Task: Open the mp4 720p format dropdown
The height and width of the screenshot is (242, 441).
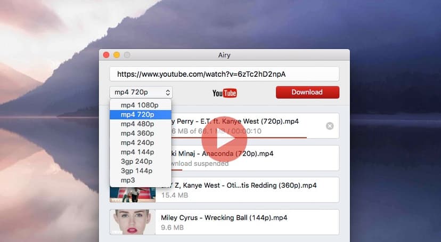Action: (x=141, y=92)
